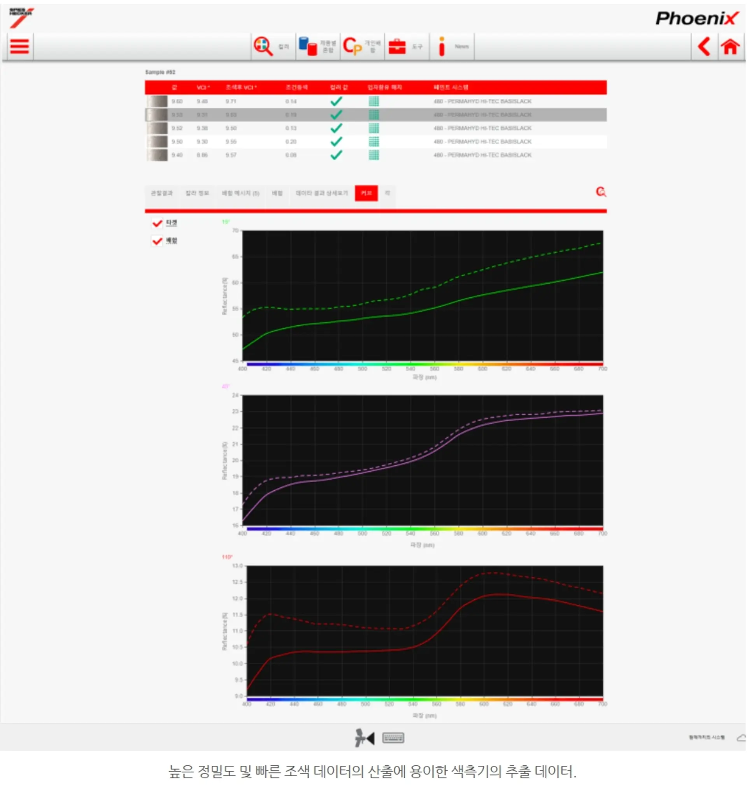Click the teal grid icon in the 9.40 row

374,155
